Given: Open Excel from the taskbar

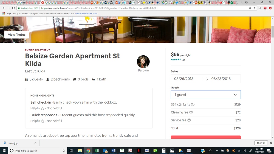Looking at the screenshot, I should coord(97,150).
